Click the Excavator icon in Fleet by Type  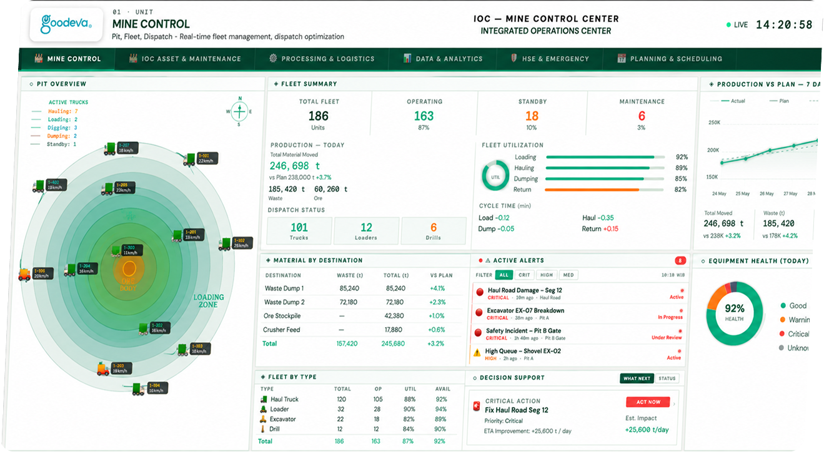point(264,419)
